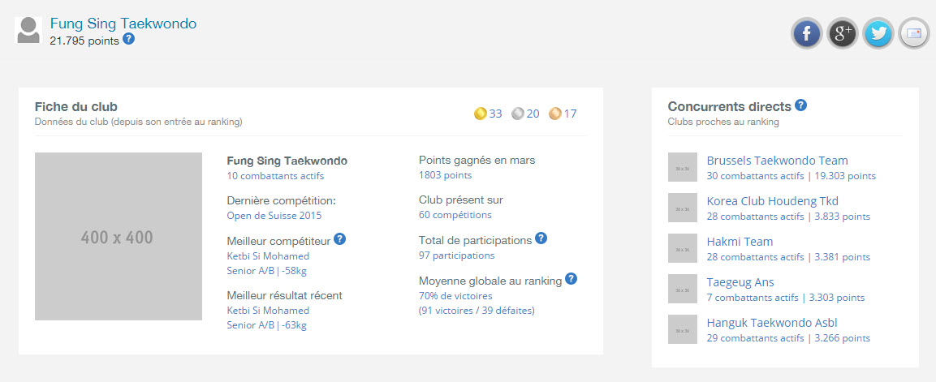Click help icon by Moyenne globale au ranking
Image resolution: width=936 pixels, height=382 pixels.
(571, 279)
